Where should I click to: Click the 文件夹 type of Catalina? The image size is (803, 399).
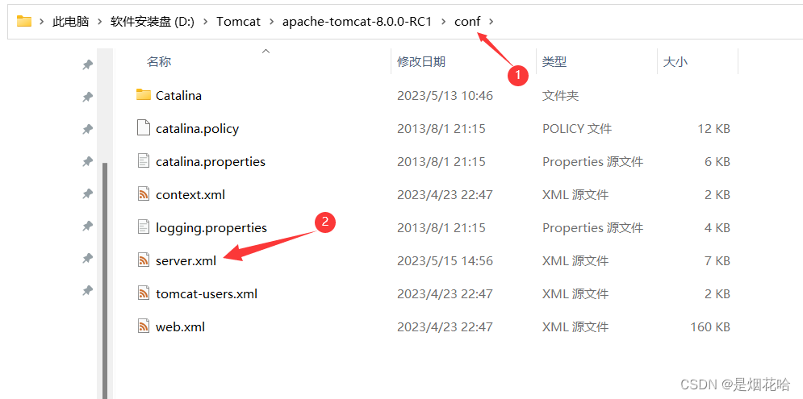tap(560, 96)
